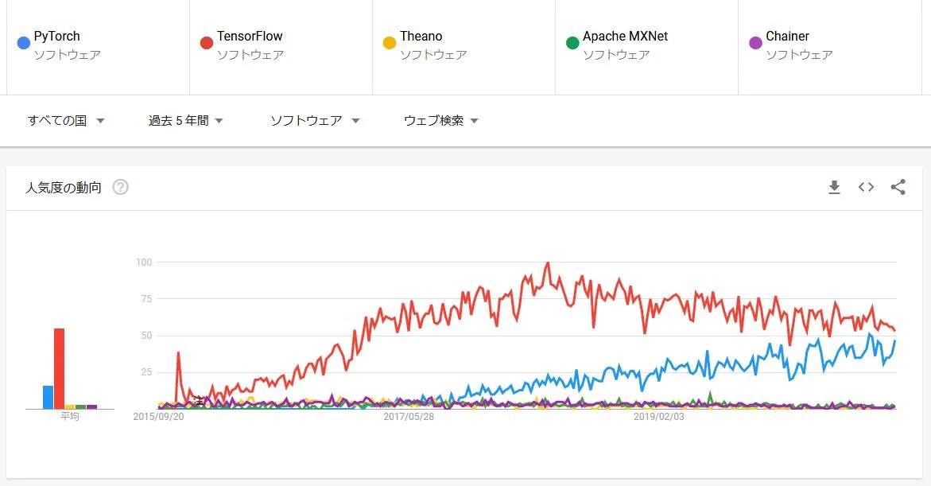Viewport: 931px width, 486px height.
Task: Open the embed code view
Action: (866, 188)
